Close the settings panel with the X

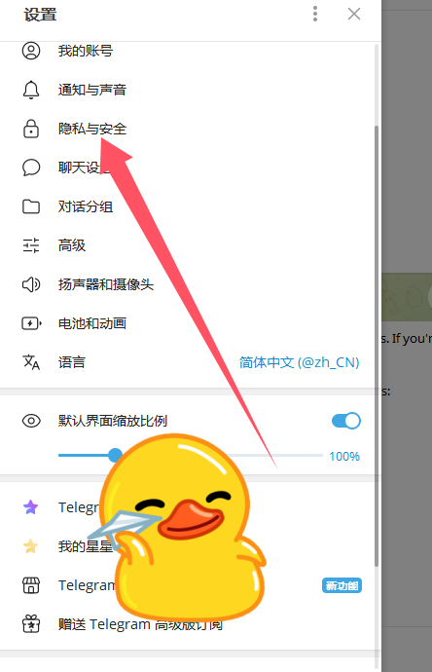click(354, 15)
